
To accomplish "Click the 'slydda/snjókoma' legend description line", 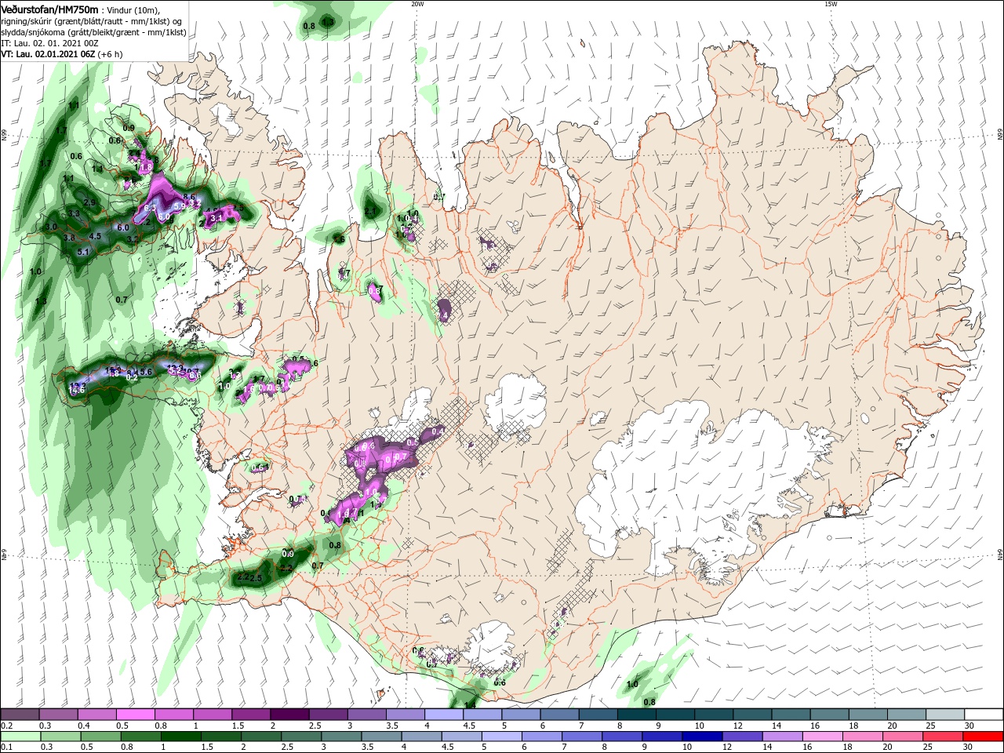I will 93,32.
